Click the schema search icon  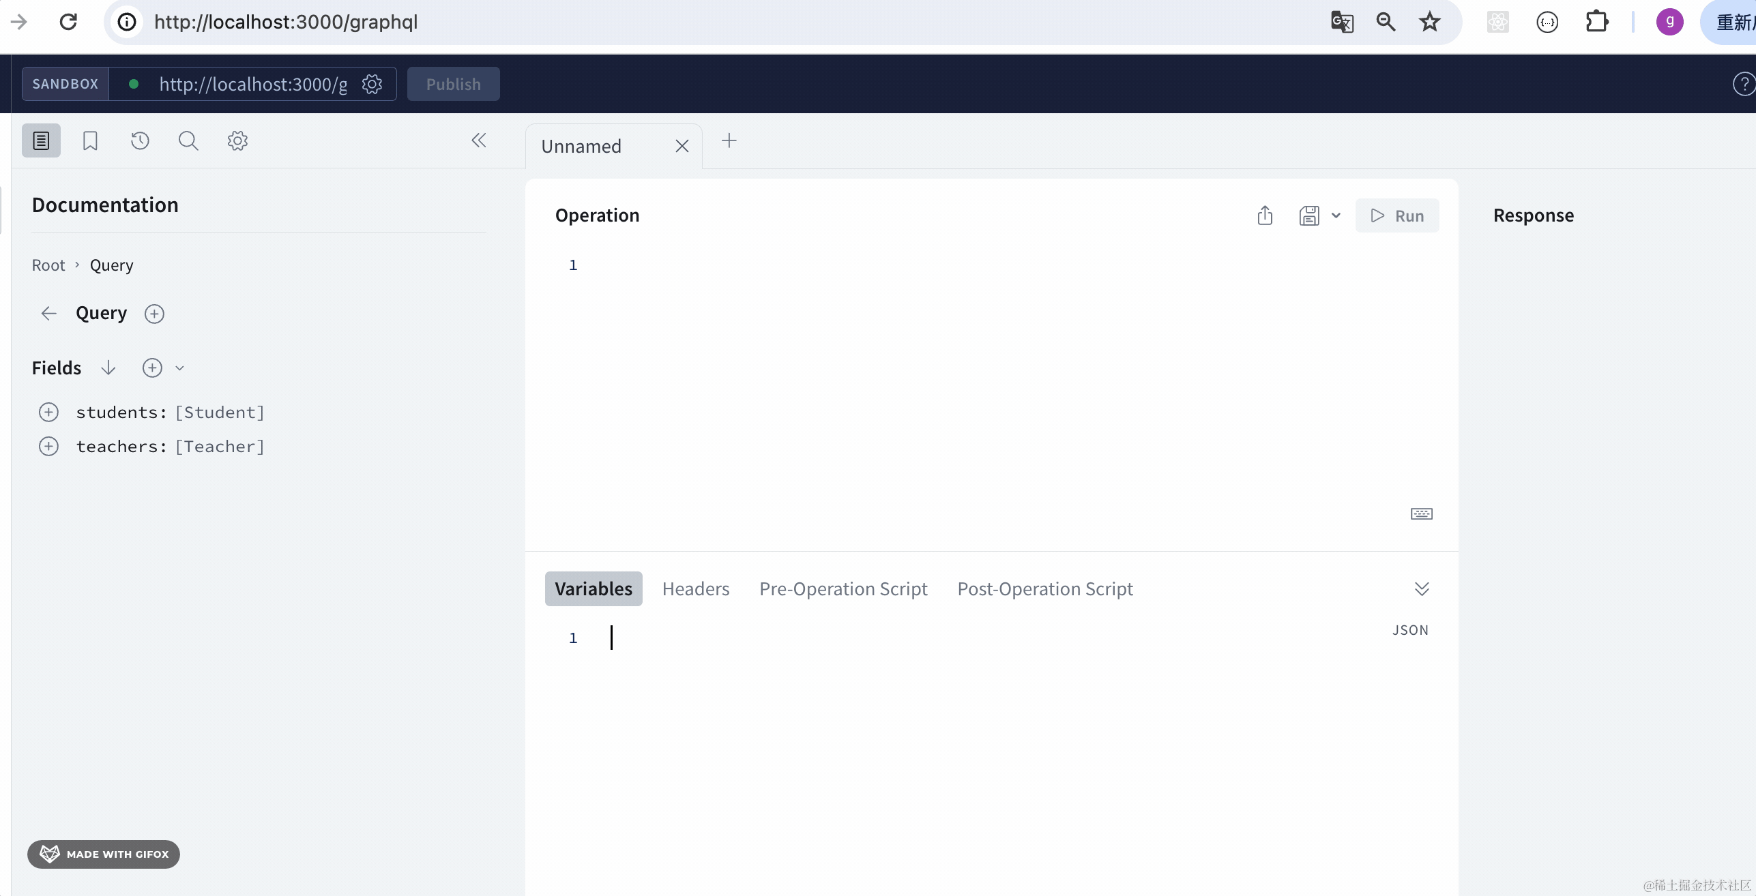pyautogui.click(x=188, y=140)
